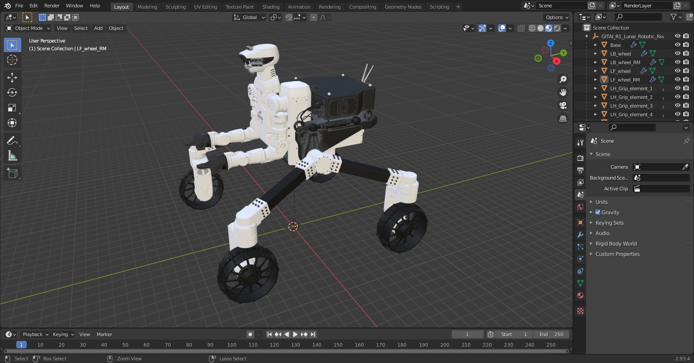This screenshot has width=694, height=363.
Task: Pin the Scene properties panel
Action: [686, 141]
